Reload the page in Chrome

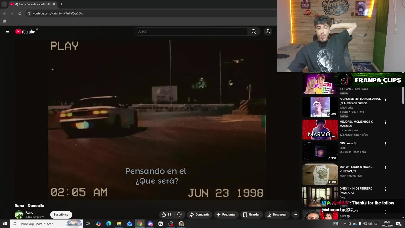coord(20,13)
